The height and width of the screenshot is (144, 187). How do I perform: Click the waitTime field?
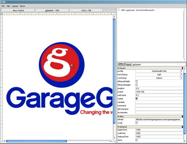click(x=159, y=133)
